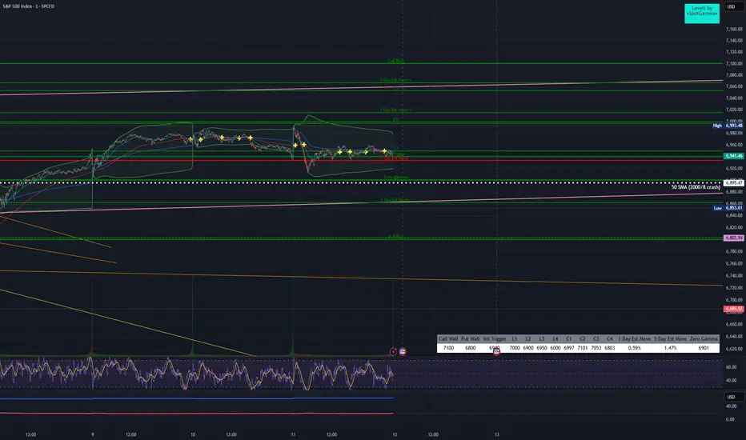Click the 60.00 label on the RSI scale

(x=730, y=366)
